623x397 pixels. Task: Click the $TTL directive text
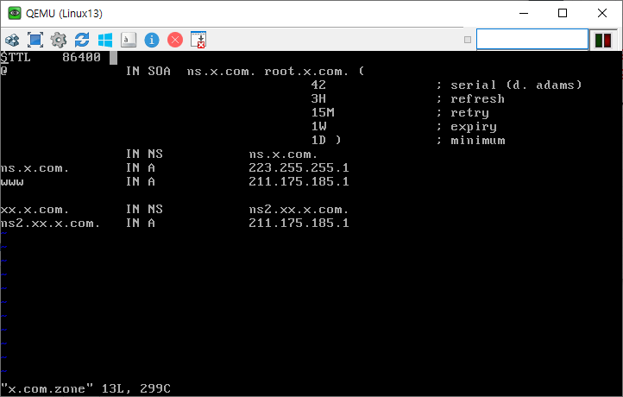click(x=16, y=57)
